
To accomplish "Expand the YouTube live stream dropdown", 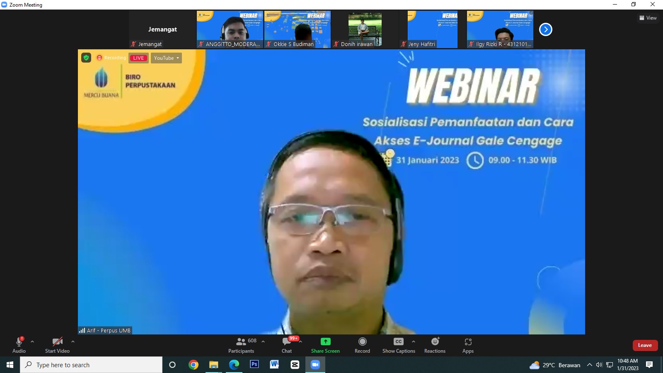I will (x=166, y=58).
